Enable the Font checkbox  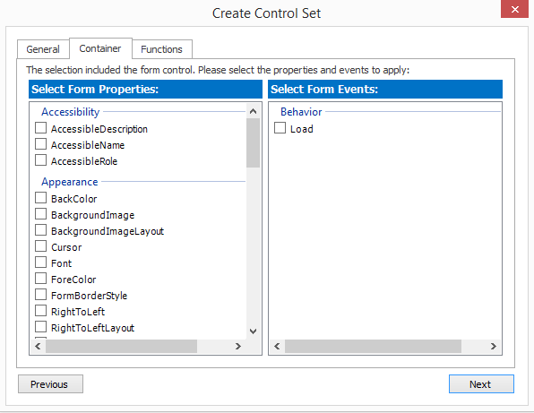(x=41, y=262)
